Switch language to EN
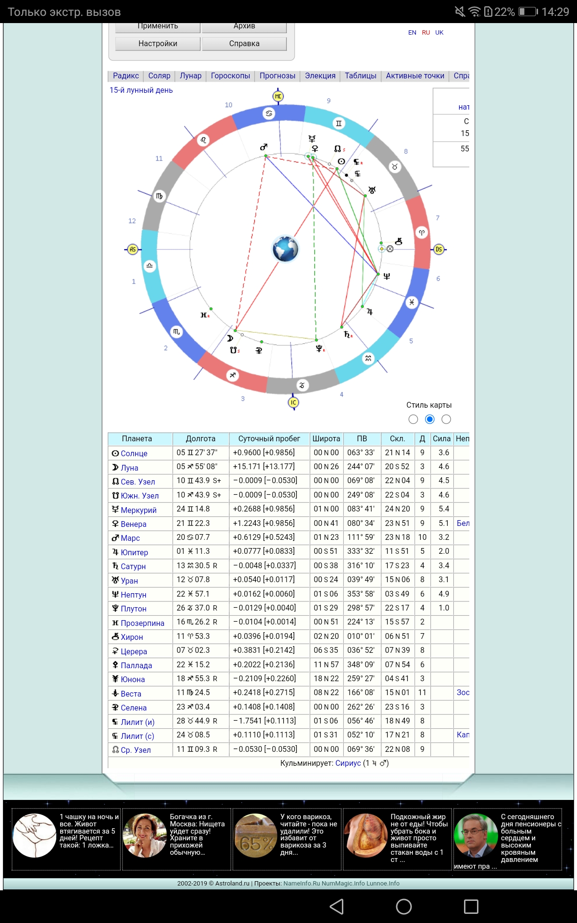The image size is (577, 923). [x=412, y=32]
